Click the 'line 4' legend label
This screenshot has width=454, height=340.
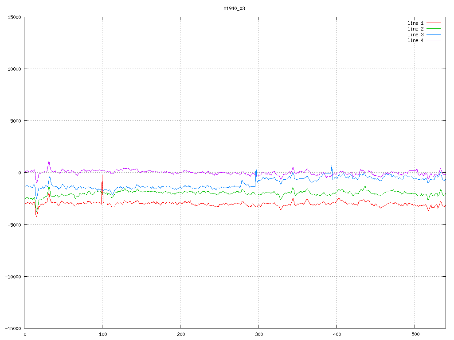pyautogui.click(x=415, y=40)
